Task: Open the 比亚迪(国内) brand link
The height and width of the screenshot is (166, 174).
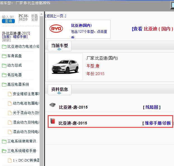Action: 81,25
